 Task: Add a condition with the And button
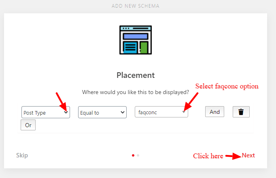214,112
